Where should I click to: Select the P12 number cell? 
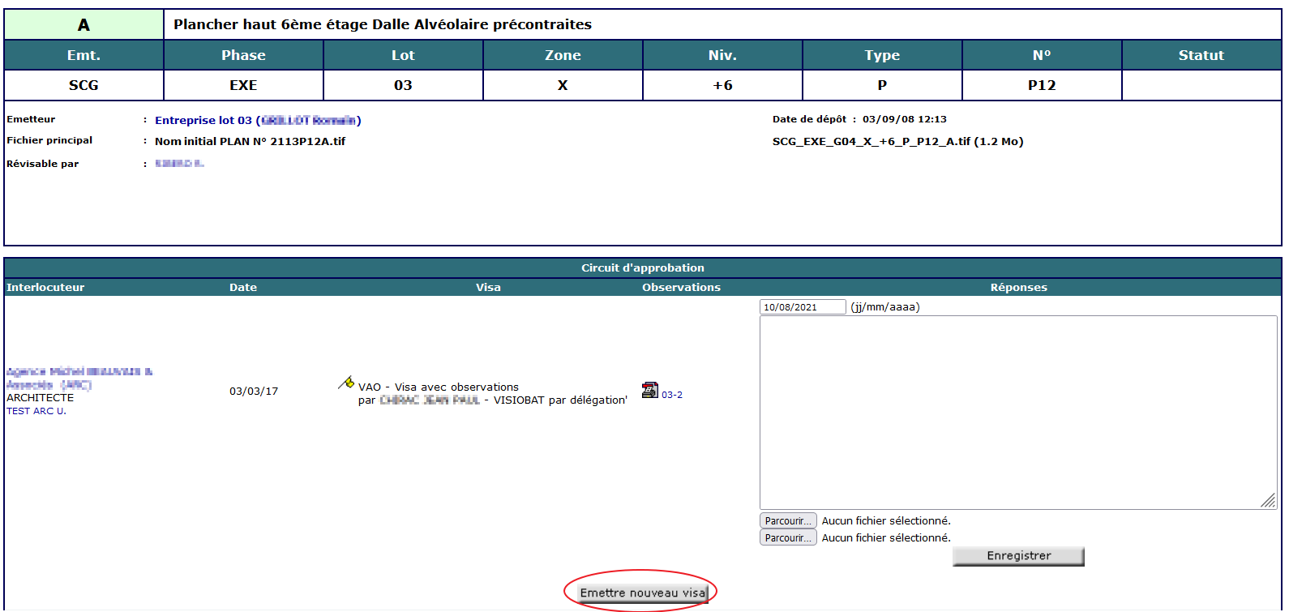point(1042,85)
